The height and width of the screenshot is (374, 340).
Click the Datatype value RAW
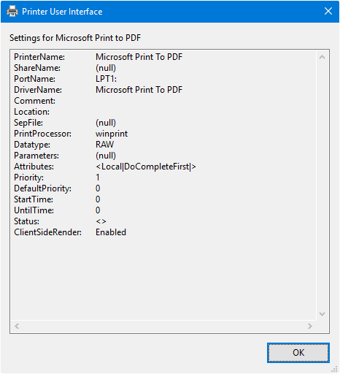pos(104,145)
